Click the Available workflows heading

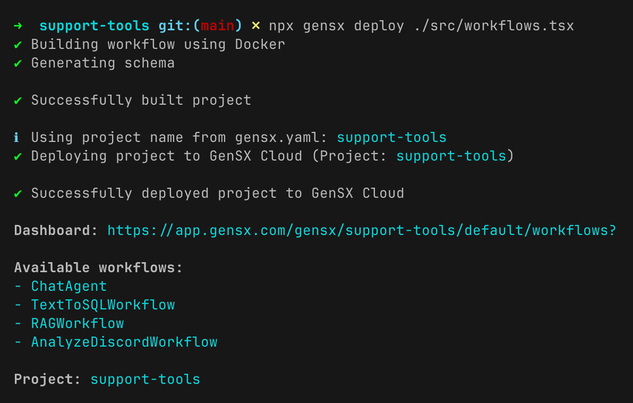click(98, 267)
